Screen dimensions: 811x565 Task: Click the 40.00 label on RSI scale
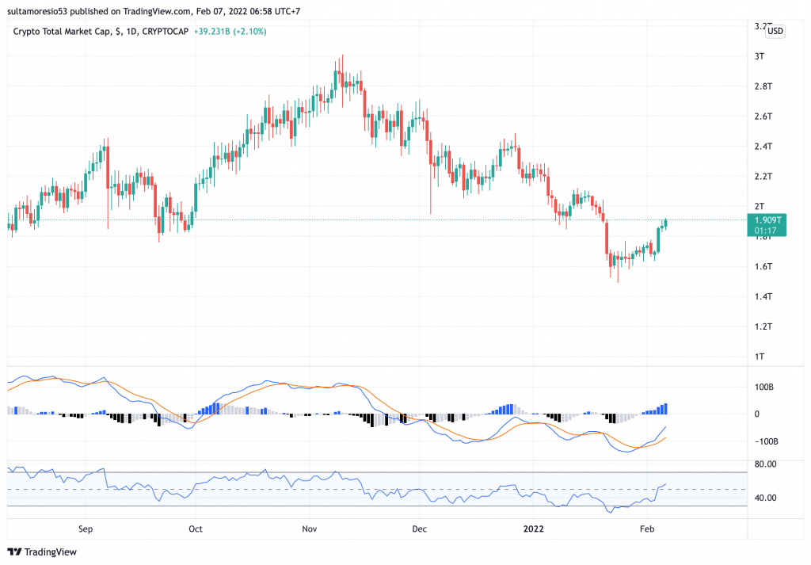764,498
